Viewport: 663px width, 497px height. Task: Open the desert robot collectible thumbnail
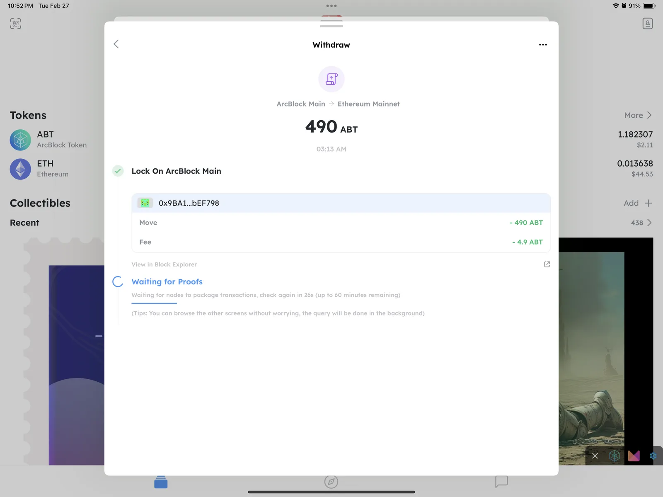[x=606, y=351]
